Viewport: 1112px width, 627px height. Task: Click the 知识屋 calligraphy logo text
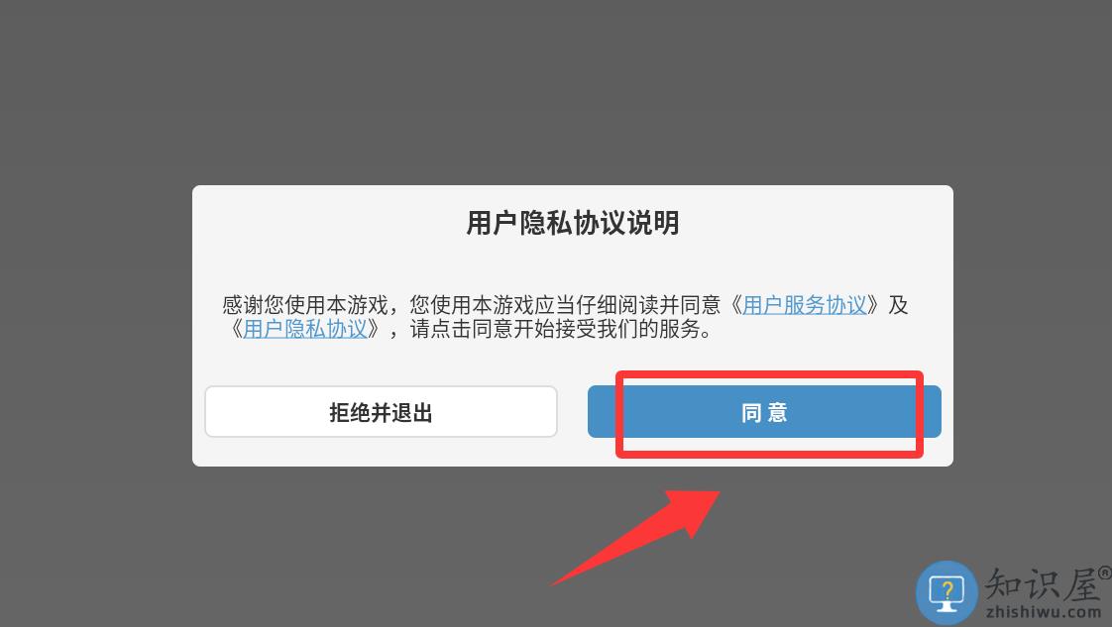pyautogui.click(x=1042, y=585)
